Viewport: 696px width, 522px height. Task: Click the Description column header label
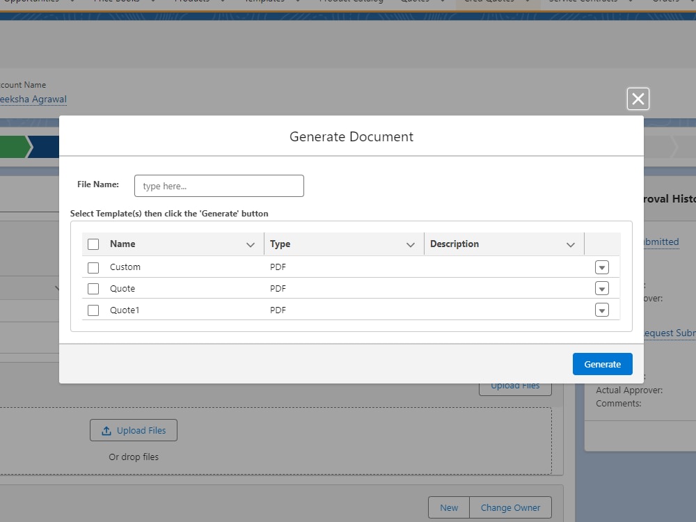454,244
